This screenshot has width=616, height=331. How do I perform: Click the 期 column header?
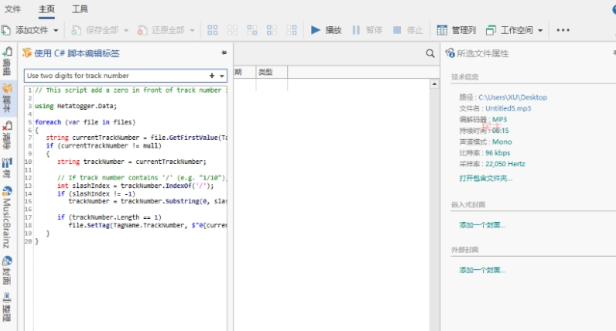tap(238, 72)
